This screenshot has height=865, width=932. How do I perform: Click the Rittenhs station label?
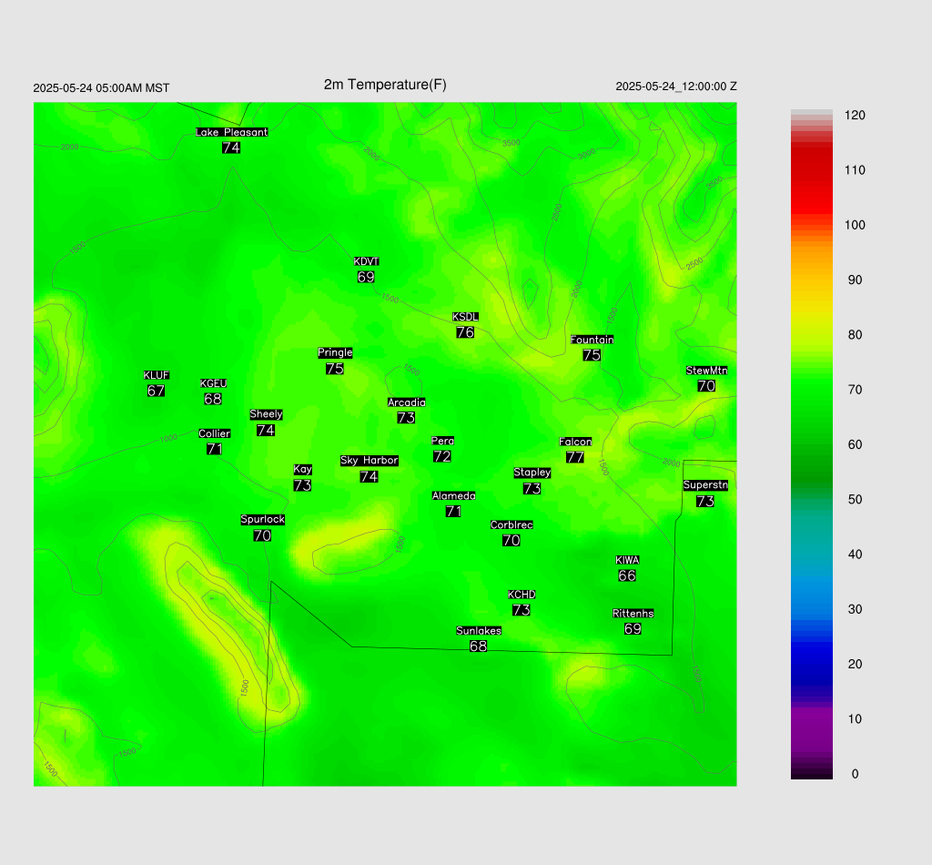click(x=633, y=614)
